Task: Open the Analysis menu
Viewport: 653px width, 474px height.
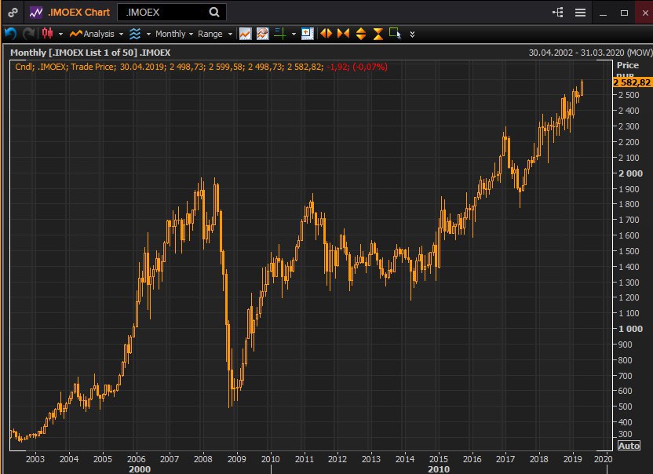Action: coord(92,34)
